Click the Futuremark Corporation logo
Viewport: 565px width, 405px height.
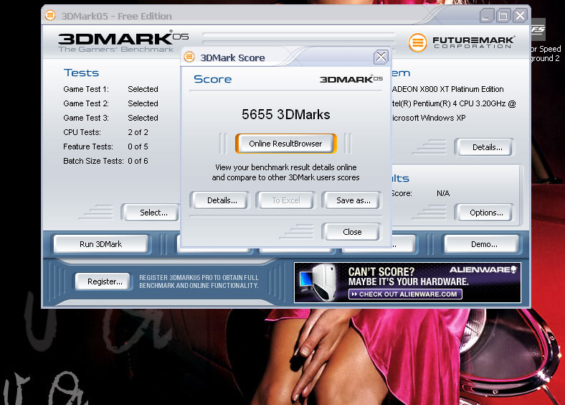pos(462,42)
